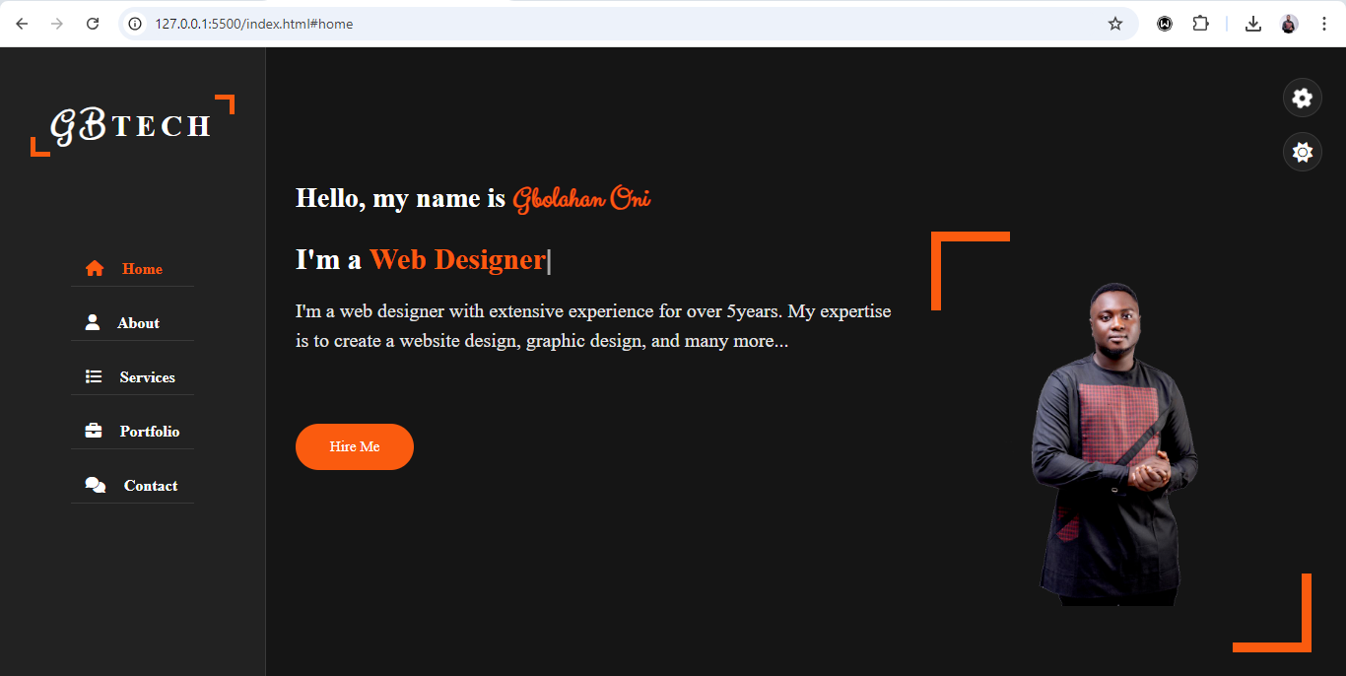This screenshot has width=1346, height=676.
Task: Reload the page in browser
Action: tap(93, 24)
